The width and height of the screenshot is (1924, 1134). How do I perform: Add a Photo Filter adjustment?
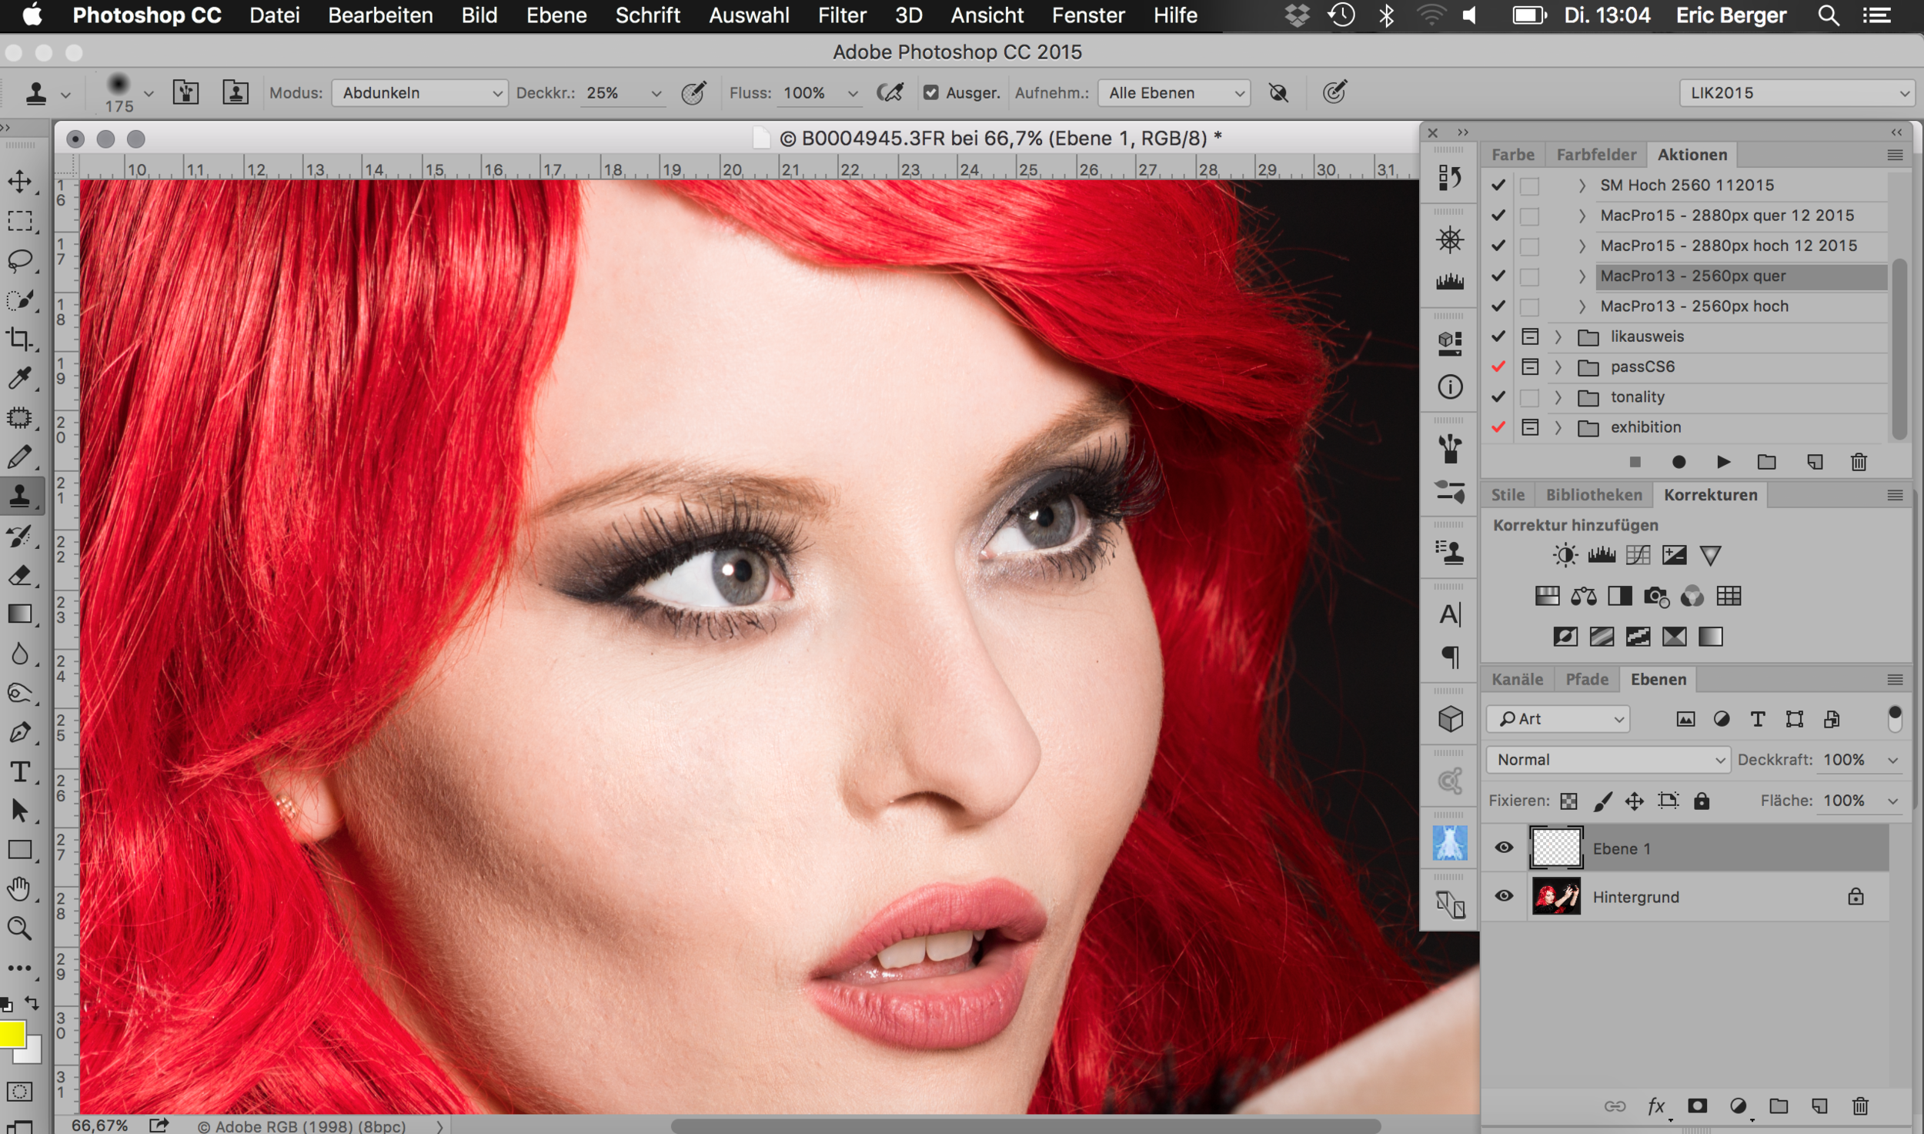point(1656,597)
